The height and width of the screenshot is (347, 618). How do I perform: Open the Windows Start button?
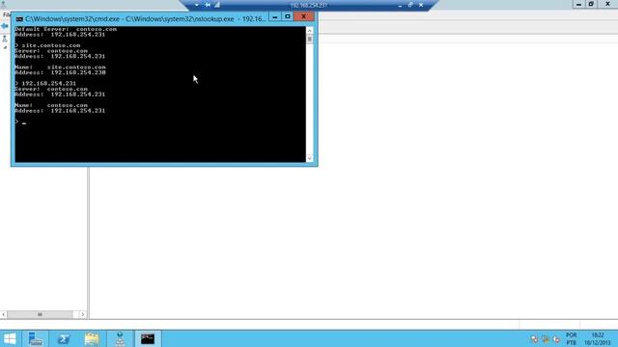(x=10, y=338)
